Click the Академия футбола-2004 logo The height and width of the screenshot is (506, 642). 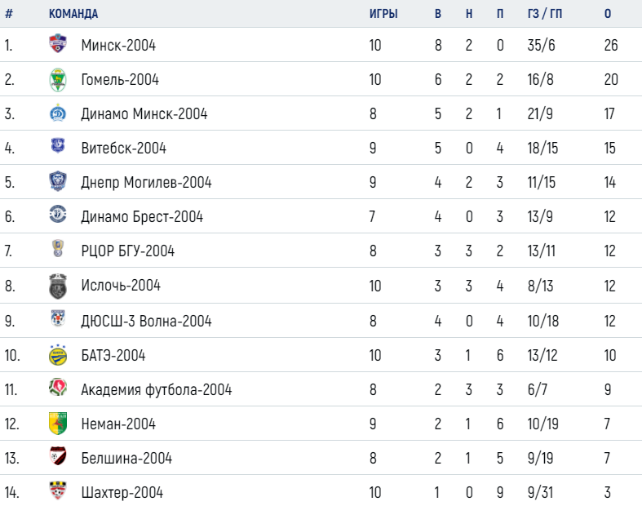point(58,387)
